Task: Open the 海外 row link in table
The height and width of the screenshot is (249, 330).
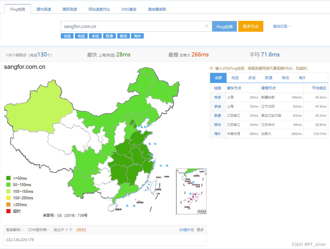Action: pos(218,134)
